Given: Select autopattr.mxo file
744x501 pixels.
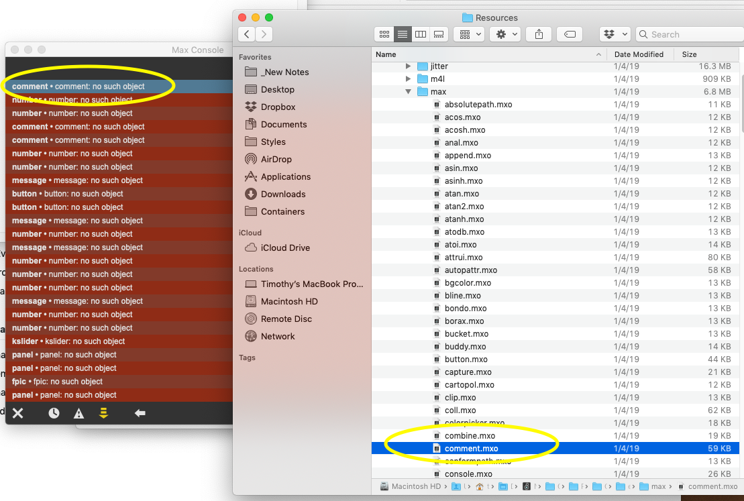Looking at the screenshot, I should coord(555,270).
